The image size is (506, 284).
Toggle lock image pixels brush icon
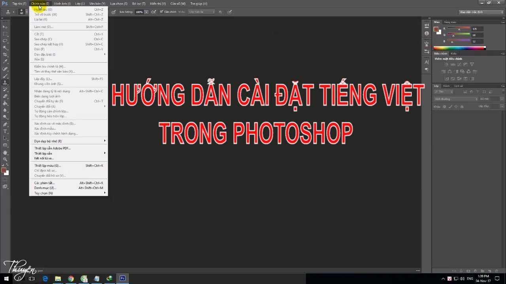click(x=451, y=106)
